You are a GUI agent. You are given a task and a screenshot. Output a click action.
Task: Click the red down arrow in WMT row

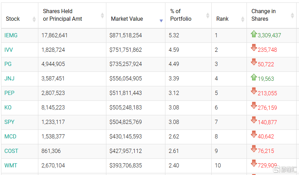pos(254,164)
